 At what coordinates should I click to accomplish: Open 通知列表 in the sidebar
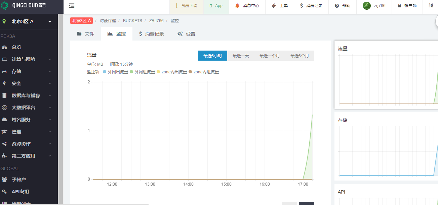[21, 203]
